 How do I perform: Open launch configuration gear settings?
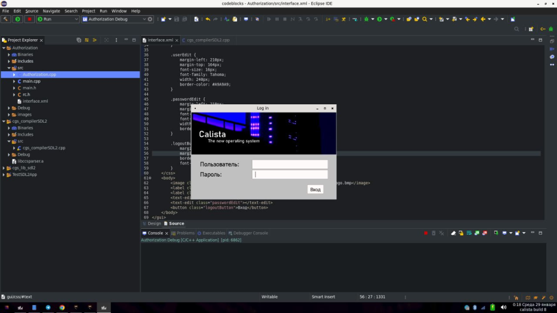[150, 19]
